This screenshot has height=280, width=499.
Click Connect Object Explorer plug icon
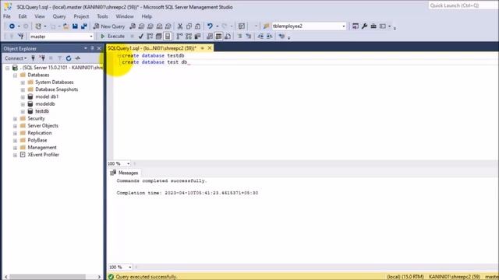point(33,58)
